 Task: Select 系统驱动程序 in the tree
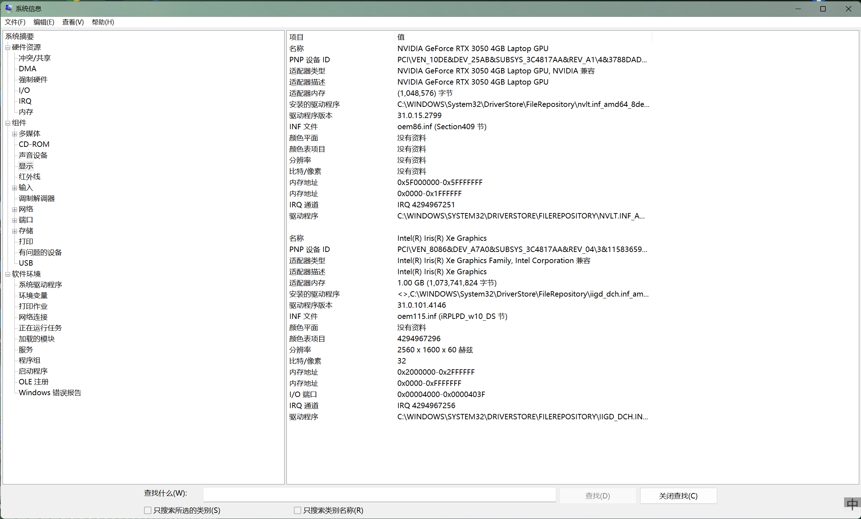click(x=40, y=285)
